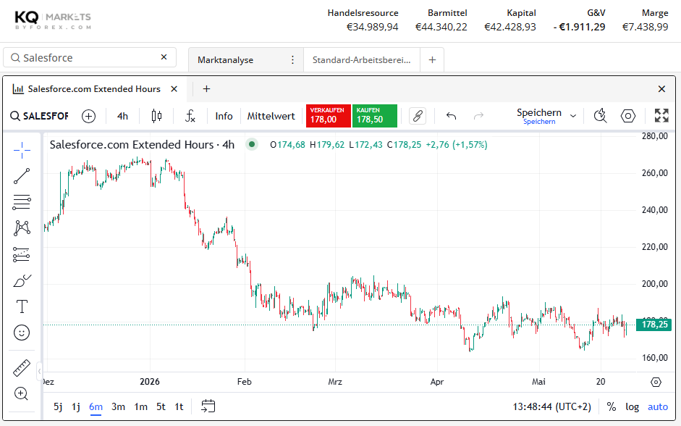This screenshot has height=426, width=681.
Task: Click the green Kaufen 178,50 button
Action: 374,116
